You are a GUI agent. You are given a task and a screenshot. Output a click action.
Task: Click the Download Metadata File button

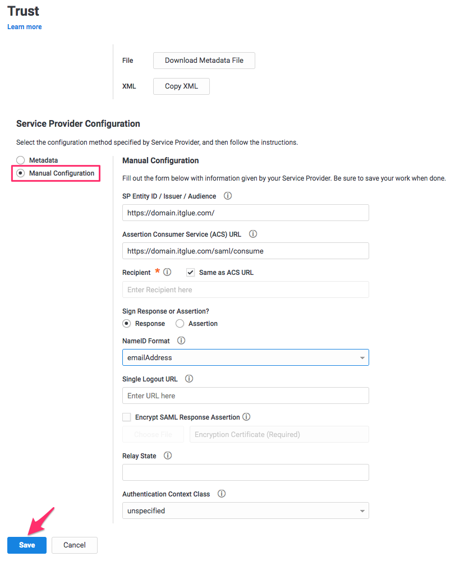204,61
